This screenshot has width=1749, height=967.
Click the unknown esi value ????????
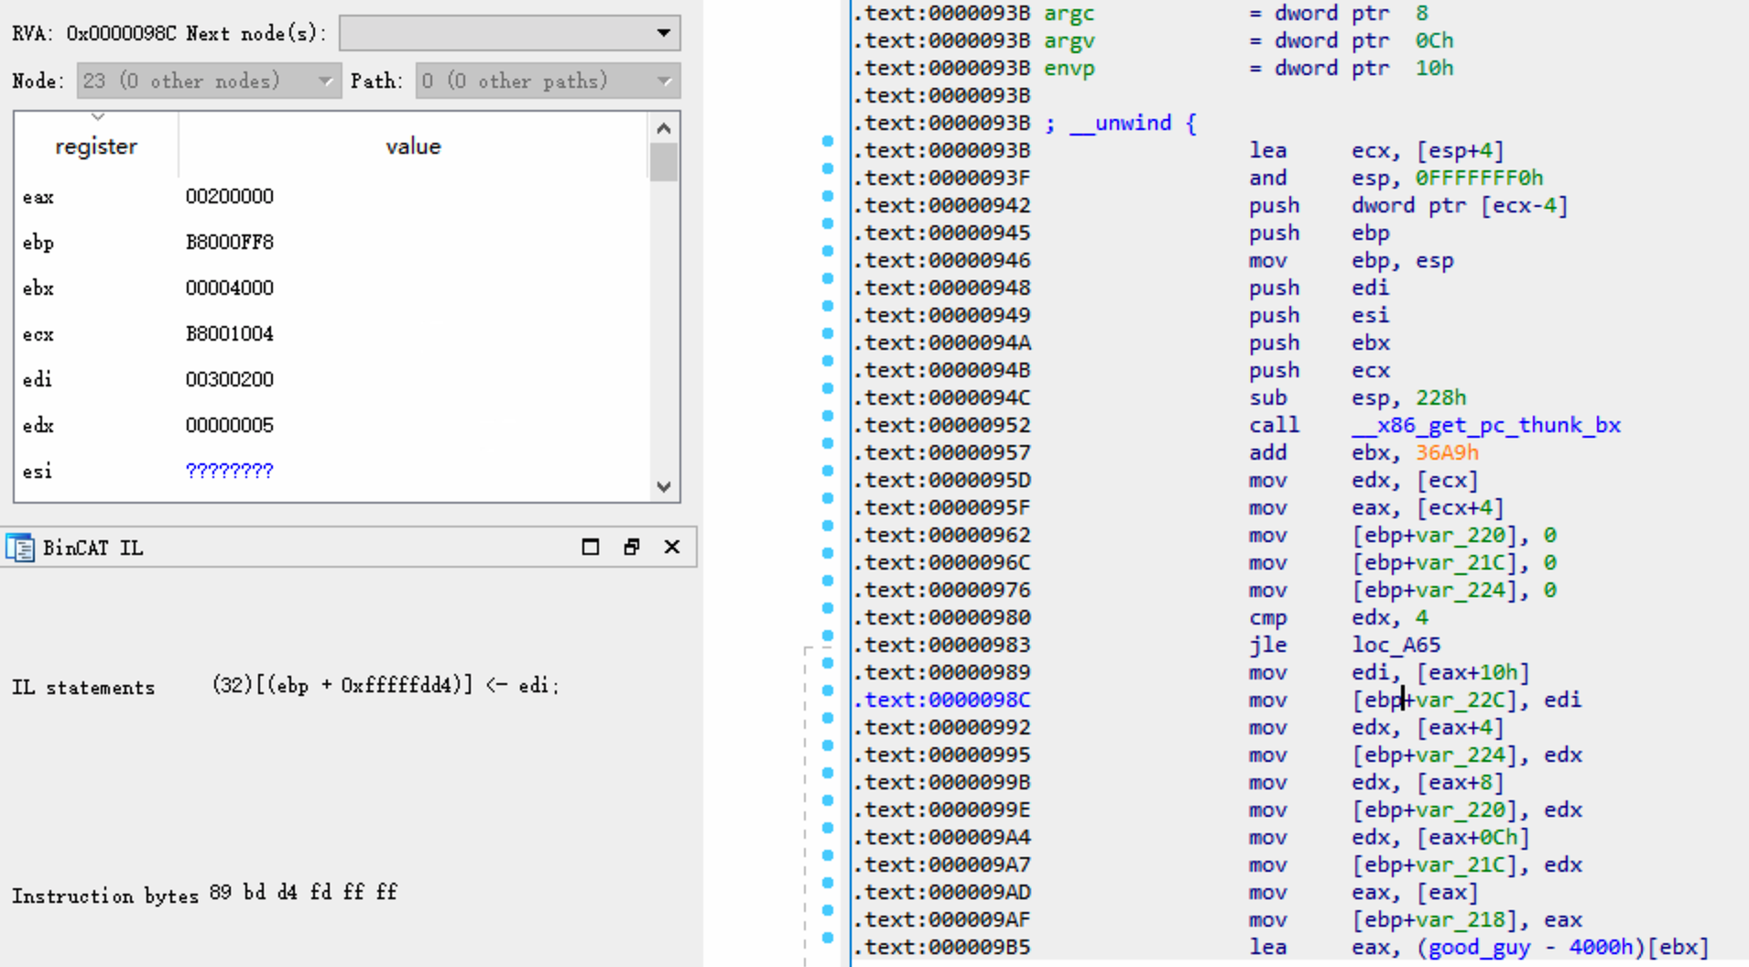(x=229, y=471)
